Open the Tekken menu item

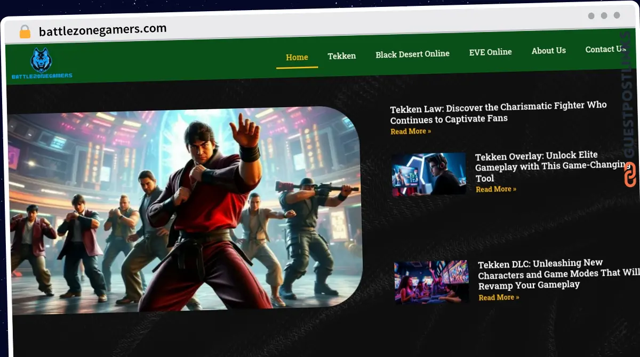[341, 56]
